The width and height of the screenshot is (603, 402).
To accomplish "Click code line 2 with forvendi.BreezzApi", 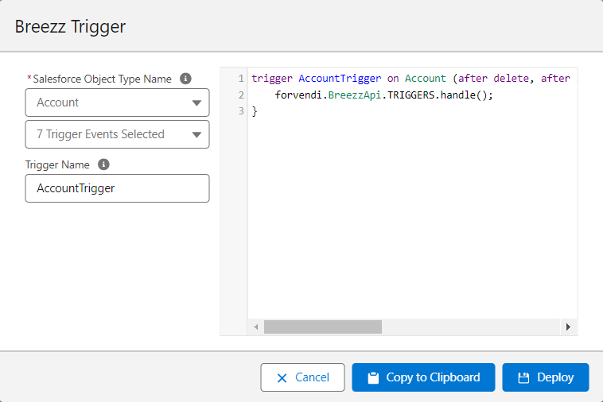I will pyautogui.click(x=383, y=95).
